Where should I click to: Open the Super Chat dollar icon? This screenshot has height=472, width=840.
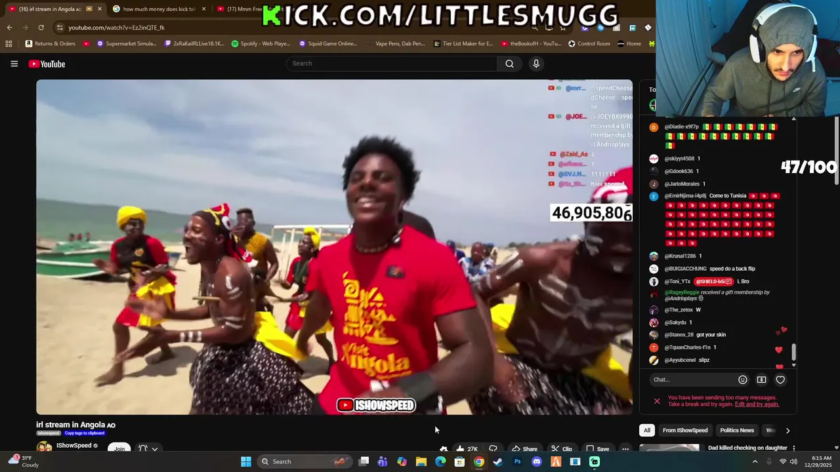(761, 380)
